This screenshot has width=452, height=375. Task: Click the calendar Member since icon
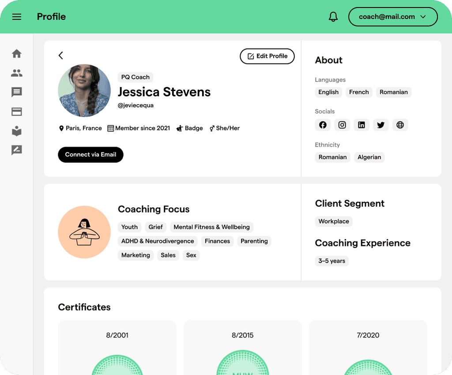(x=110, y=129)
